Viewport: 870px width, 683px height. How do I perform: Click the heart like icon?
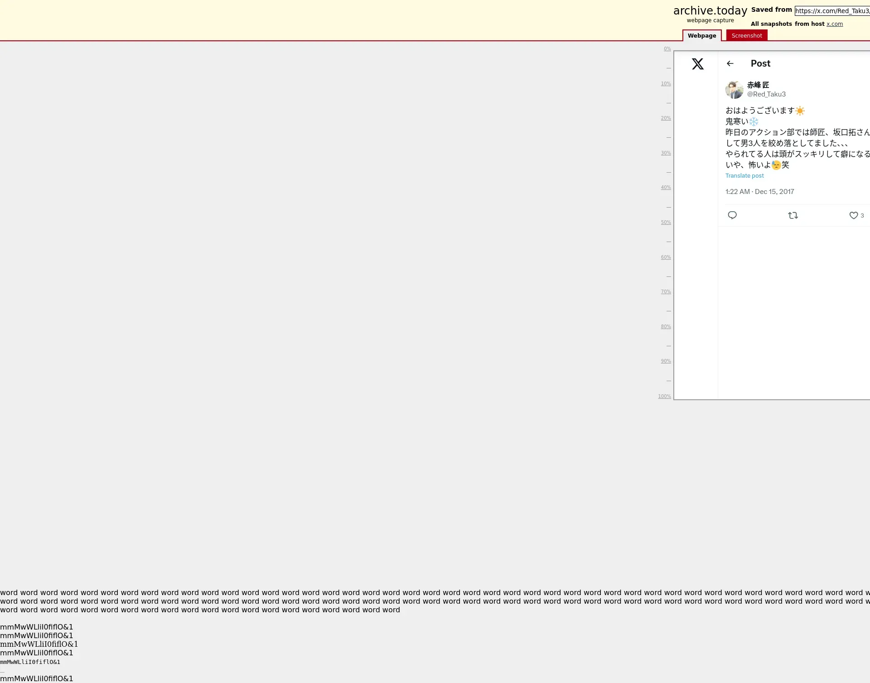click(x=853, y=216)
